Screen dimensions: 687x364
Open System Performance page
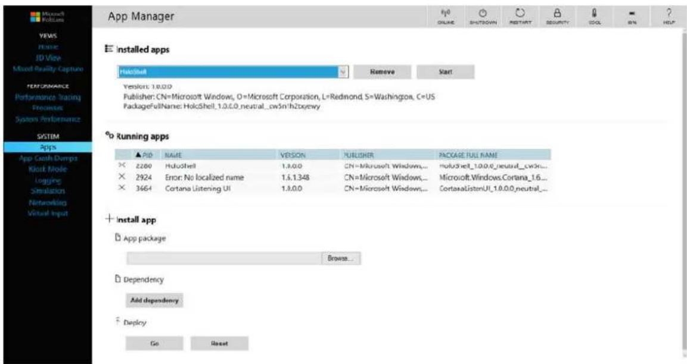tap(48, 119)
